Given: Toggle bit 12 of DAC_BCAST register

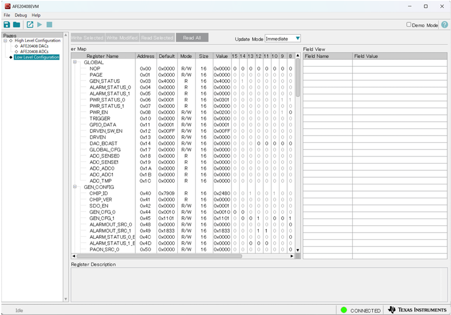Looking at the screenshot, I should coord(259,144).
